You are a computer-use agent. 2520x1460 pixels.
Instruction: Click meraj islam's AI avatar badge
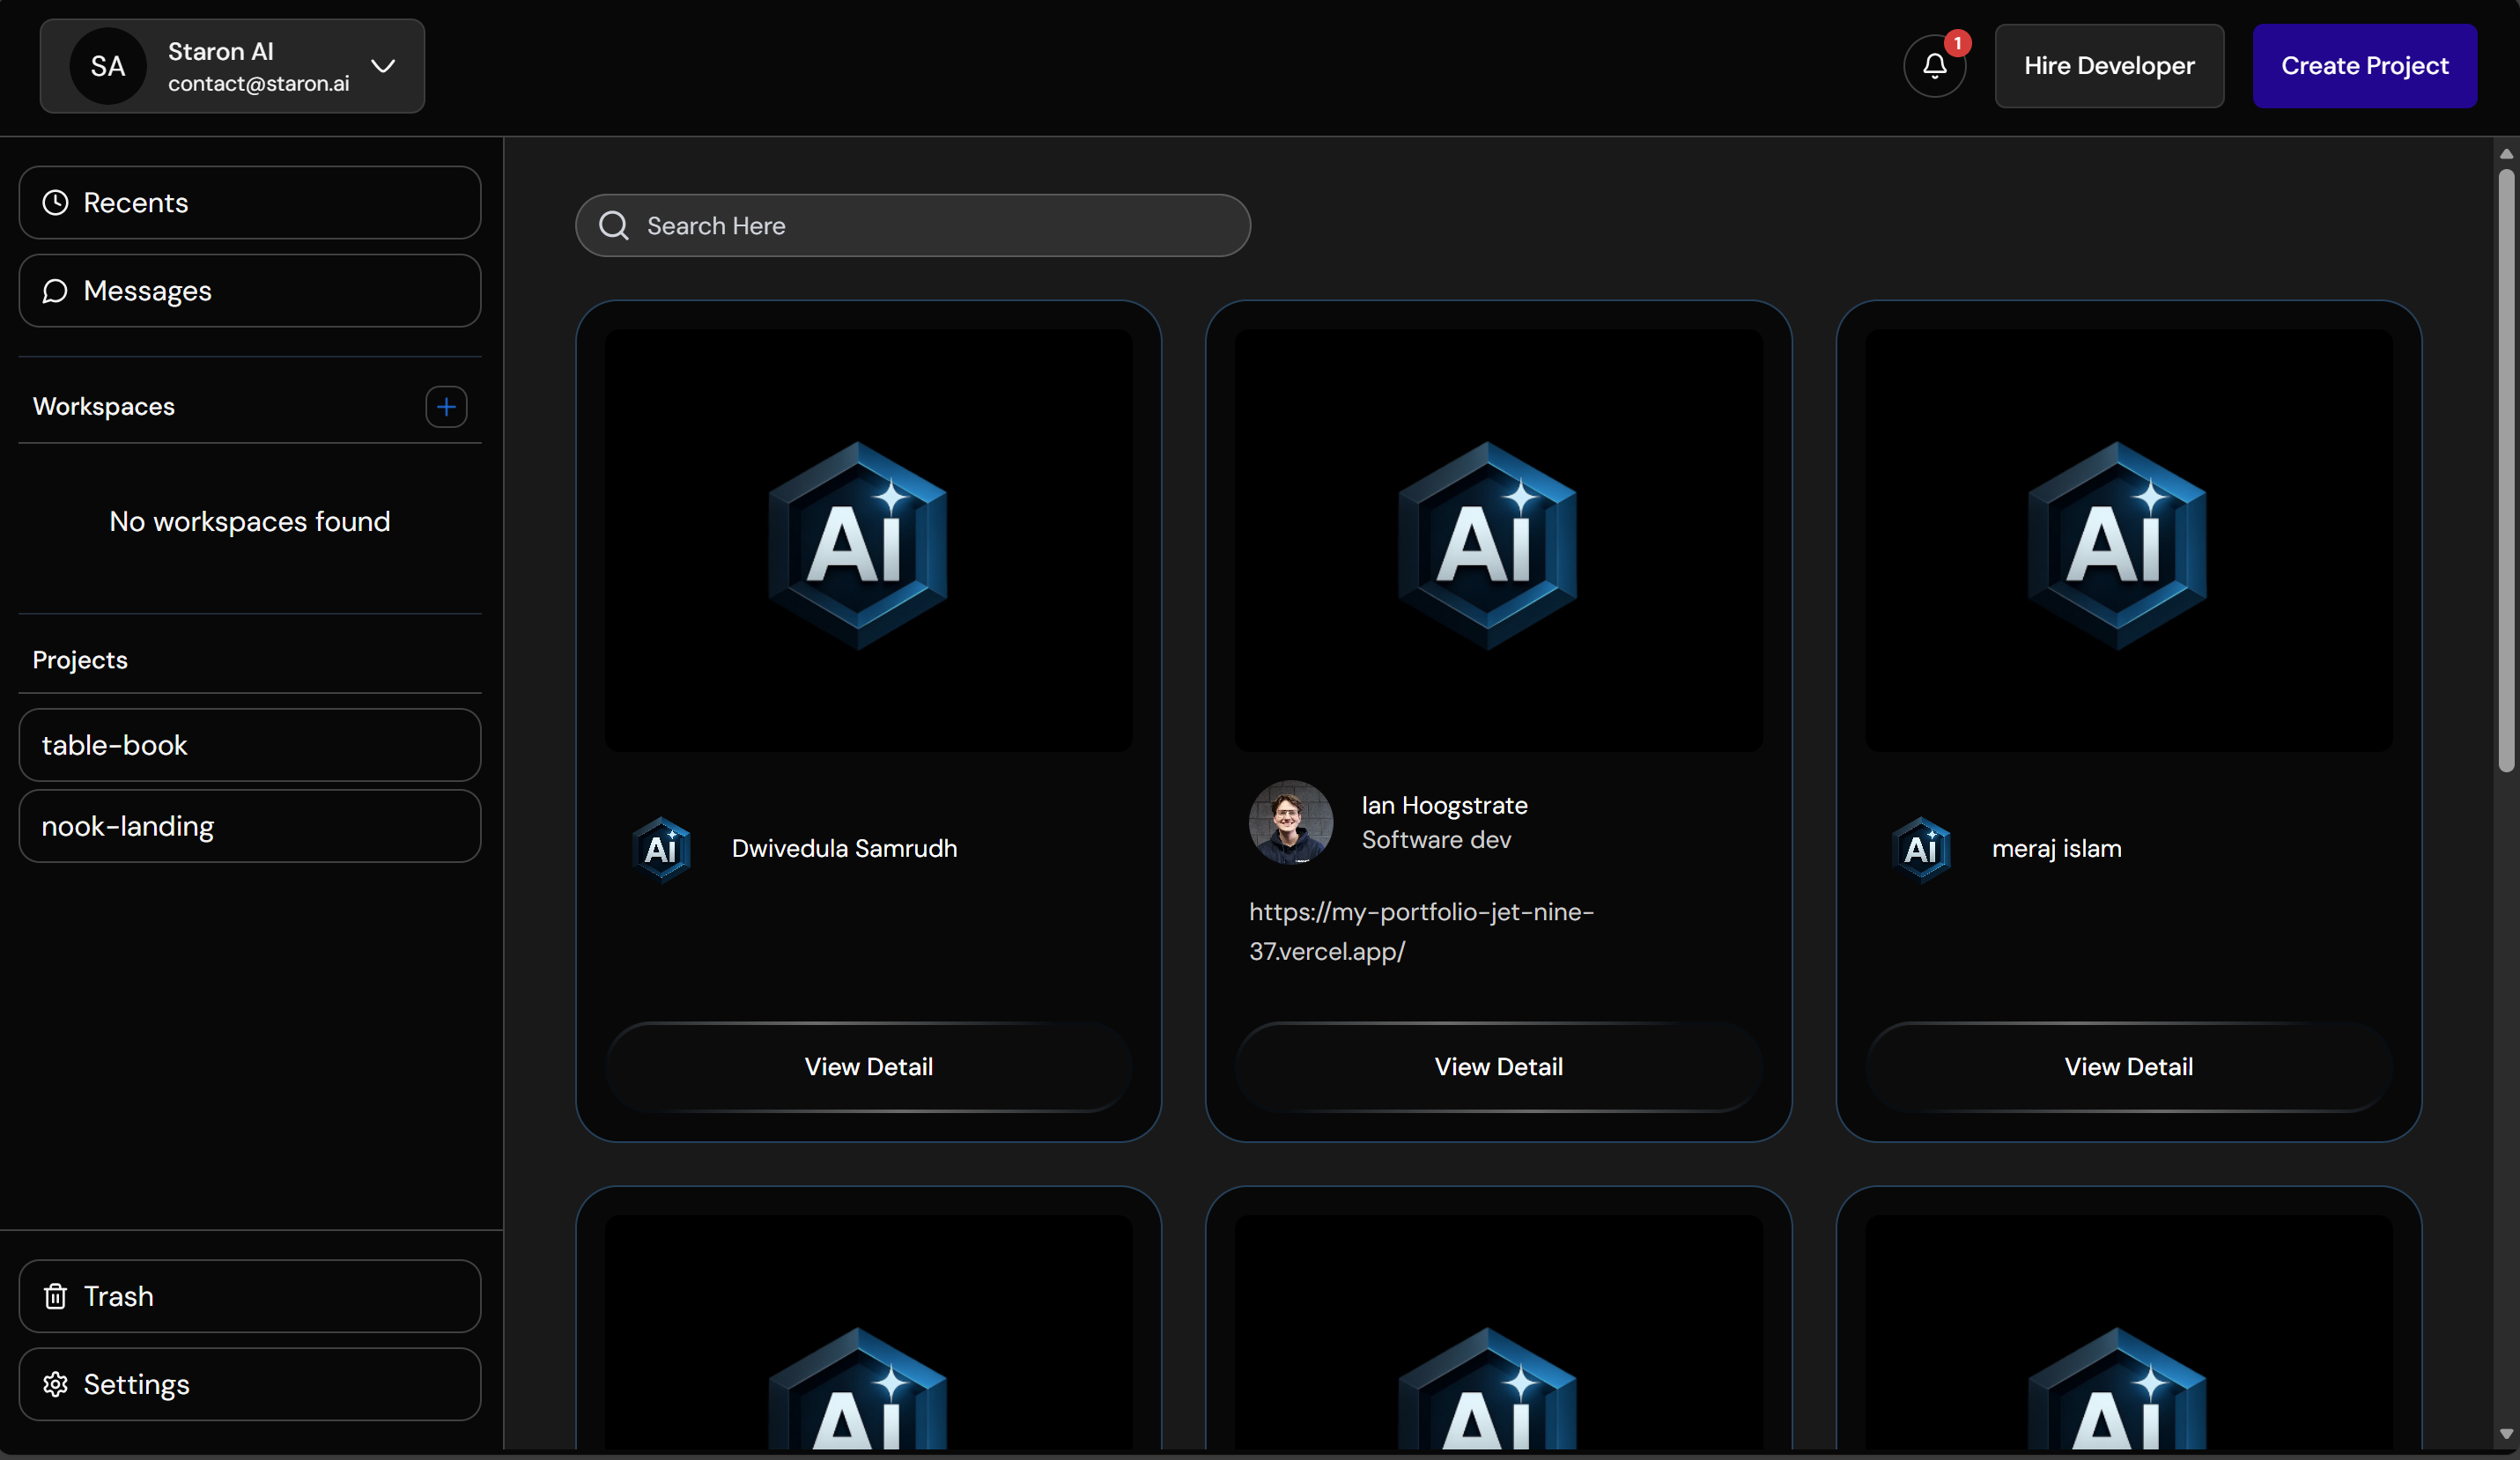[x=1921, y=849]
